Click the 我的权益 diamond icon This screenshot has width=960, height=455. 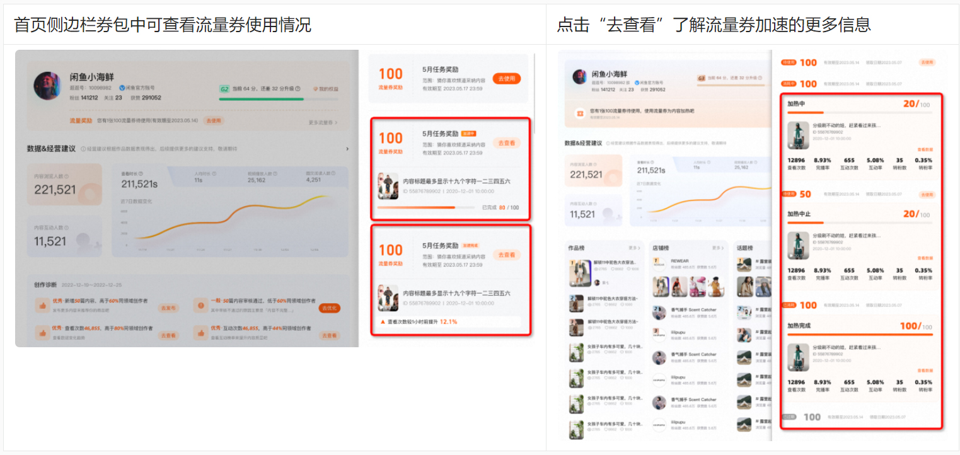pyautogui.click(x=314, y=89)
